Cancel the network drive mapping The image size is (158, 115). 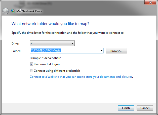pos(145,108)
